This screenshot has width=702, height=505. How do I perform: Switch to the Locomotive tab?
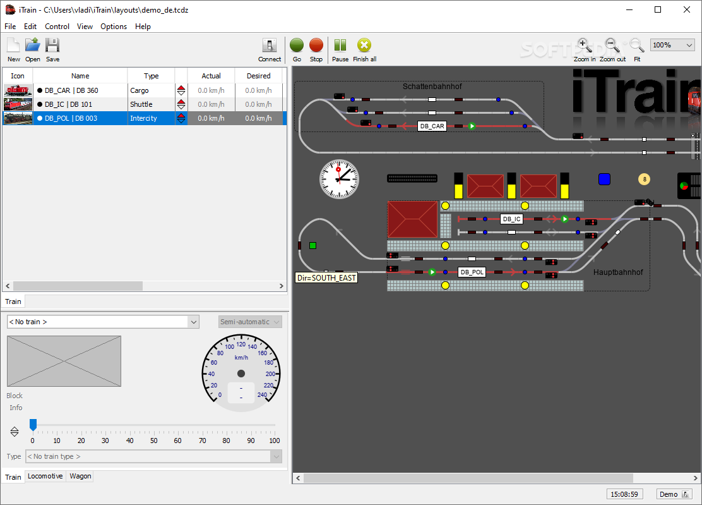tap(45, 476)
